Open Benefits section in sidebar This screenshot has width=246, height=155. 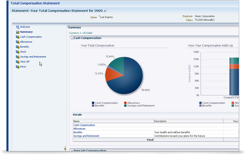click(x=24, y=47)
